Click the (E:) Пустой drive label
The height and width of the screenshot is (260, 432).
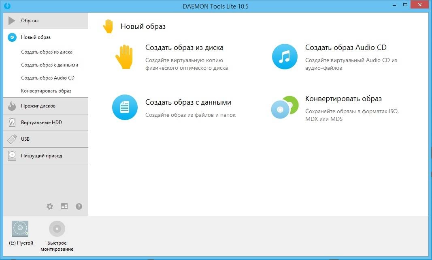tap(21, 243)
